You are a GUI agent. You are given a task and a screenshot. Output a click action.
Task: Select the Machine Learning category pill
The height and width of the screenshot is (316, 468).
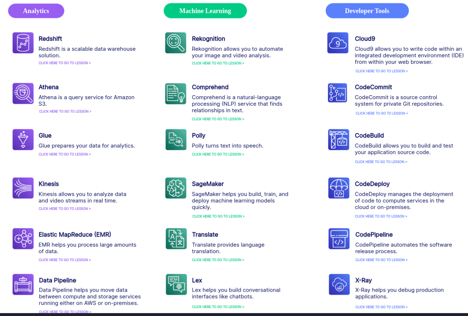click(205, 11)
